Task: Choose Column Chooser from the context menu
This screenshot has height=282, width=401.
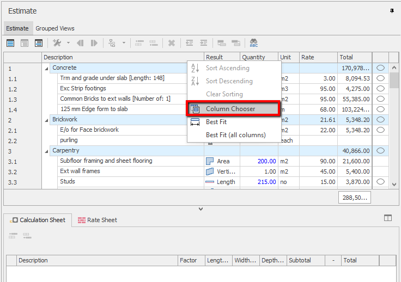Action: pos(230,109)
